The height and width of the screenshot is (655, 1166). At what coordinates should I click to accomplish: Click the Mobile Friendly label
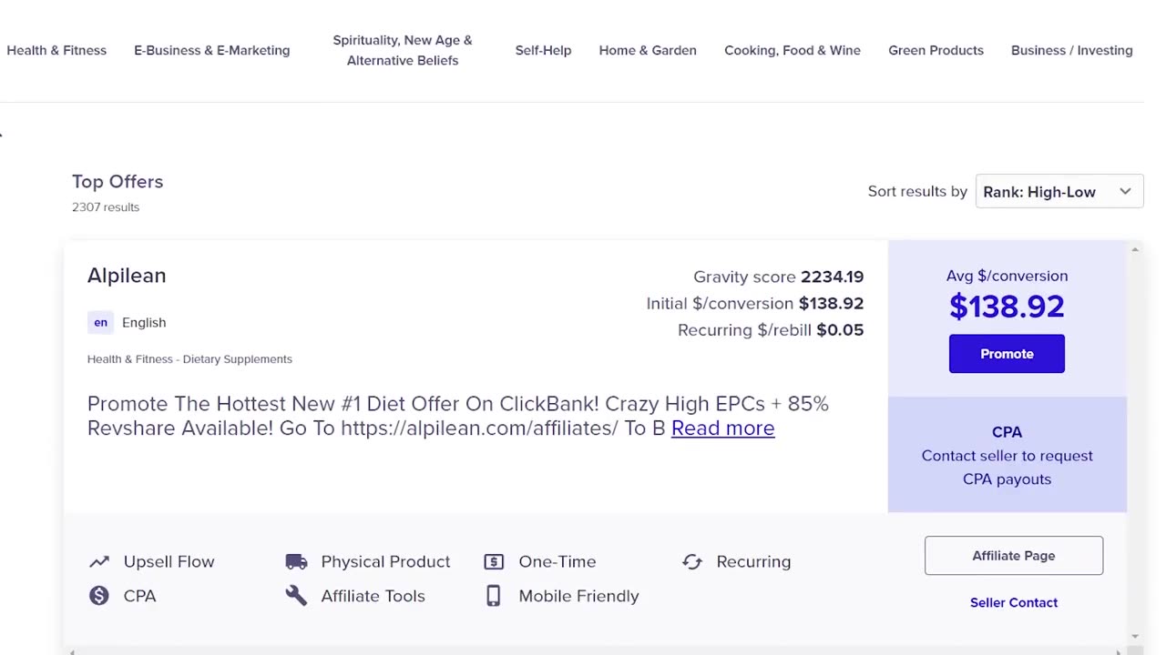[x=578, y=596]
